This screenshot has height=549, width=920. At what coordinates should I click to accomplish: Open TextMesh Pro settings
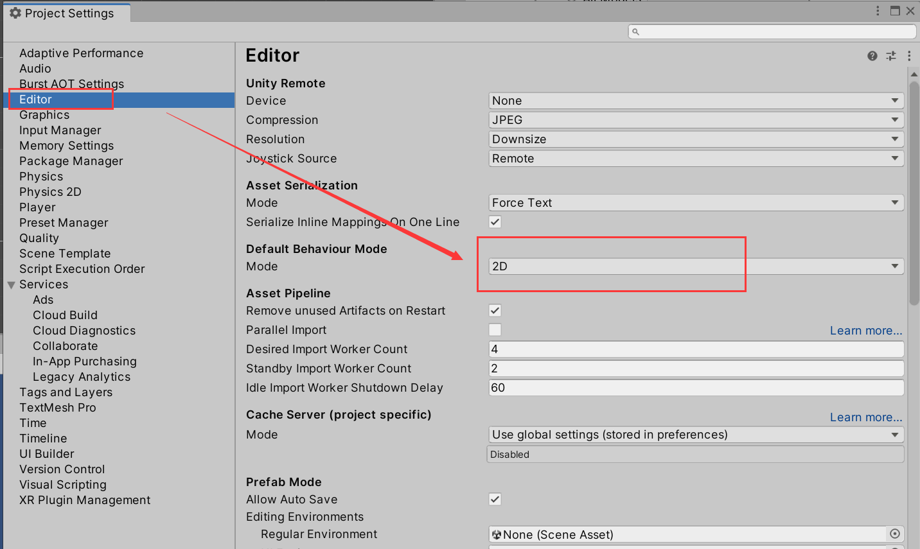[58, 408]
